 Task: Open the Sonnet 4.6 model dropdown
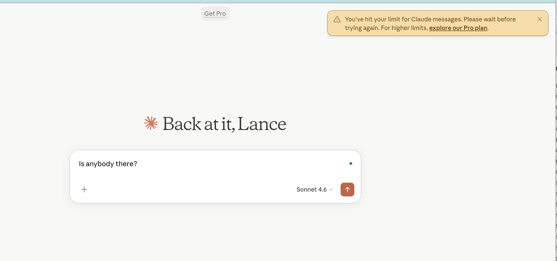pos(315,189)
